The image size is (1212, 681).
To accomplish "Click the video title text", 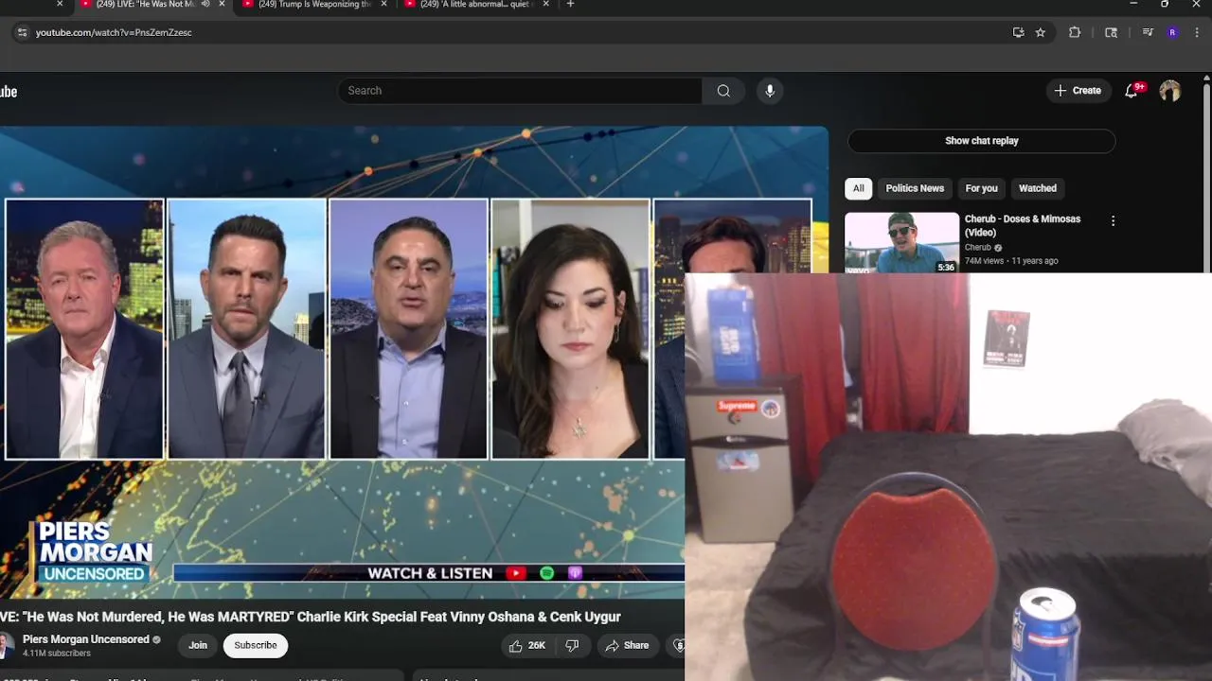I will pyautogui.click(x=311, y=617).
